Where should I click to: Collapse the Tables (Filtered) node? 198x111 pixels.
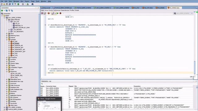click(7, 20)
